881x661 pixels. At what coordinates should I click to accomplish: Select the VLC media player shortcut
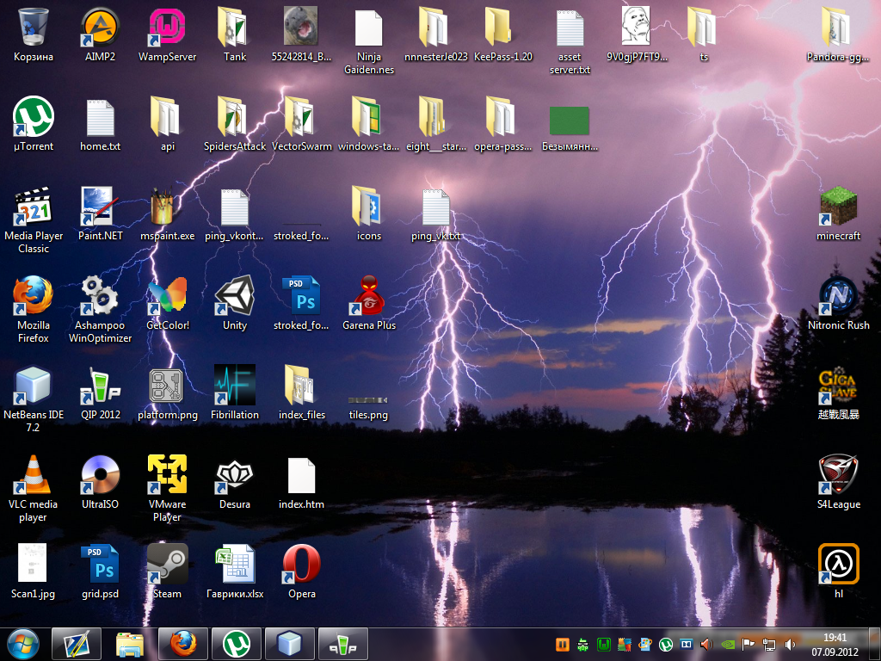click(34, 475)
